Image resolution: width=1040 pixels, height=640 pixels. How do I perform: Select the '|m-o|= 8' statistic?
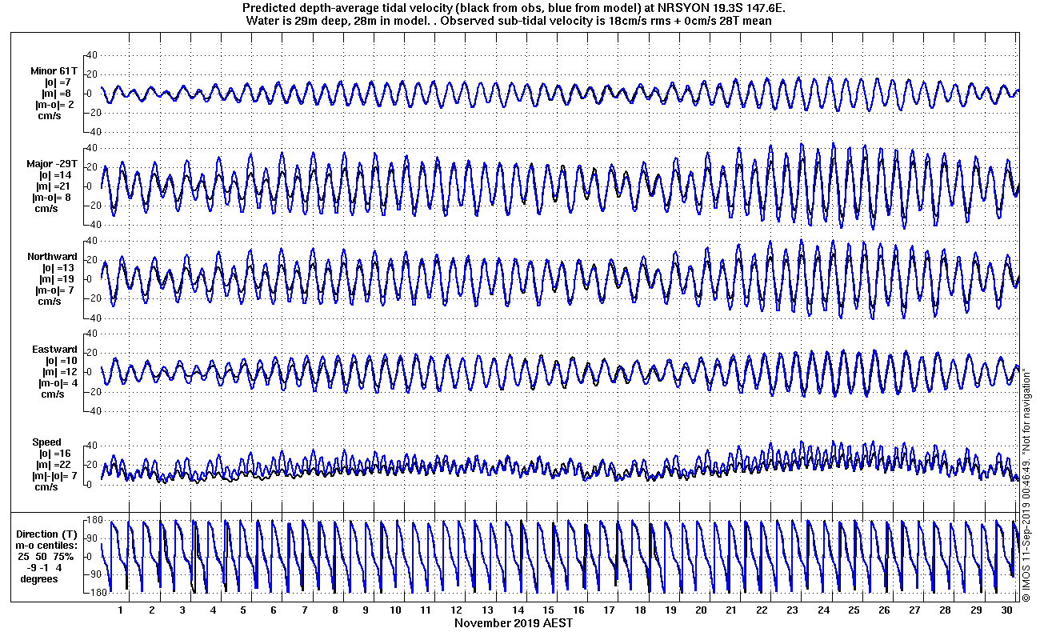tap(52, 198)
